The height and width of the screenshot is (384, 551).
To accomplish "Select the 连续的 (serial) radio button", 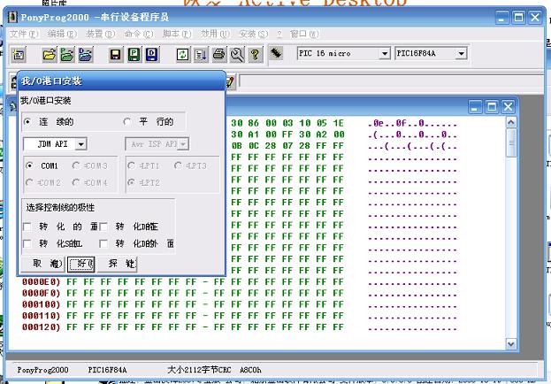I will pyautogui.click(x=27, y=122).
